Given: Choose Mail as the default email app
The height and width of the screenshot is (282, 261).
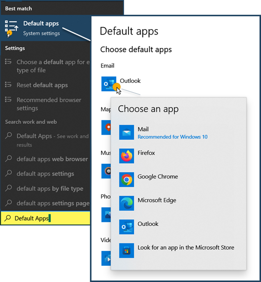Looking at the screenshot, I should [x=178, y=133].
